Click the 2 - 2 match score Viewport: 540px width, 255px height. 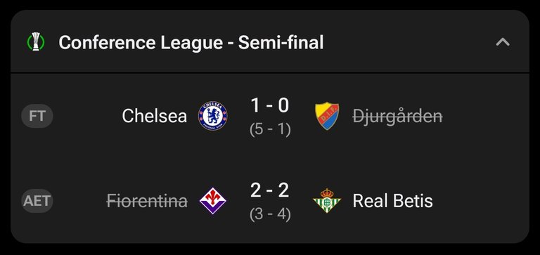tap(270, 190)
